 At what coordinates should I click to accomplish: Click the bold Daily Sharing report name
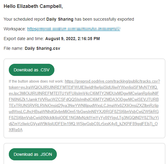[x=60, y=19]
